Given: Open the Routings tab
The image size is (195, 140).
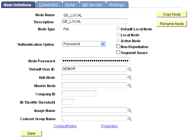Looking at the screenshot, I should point(117,5).
